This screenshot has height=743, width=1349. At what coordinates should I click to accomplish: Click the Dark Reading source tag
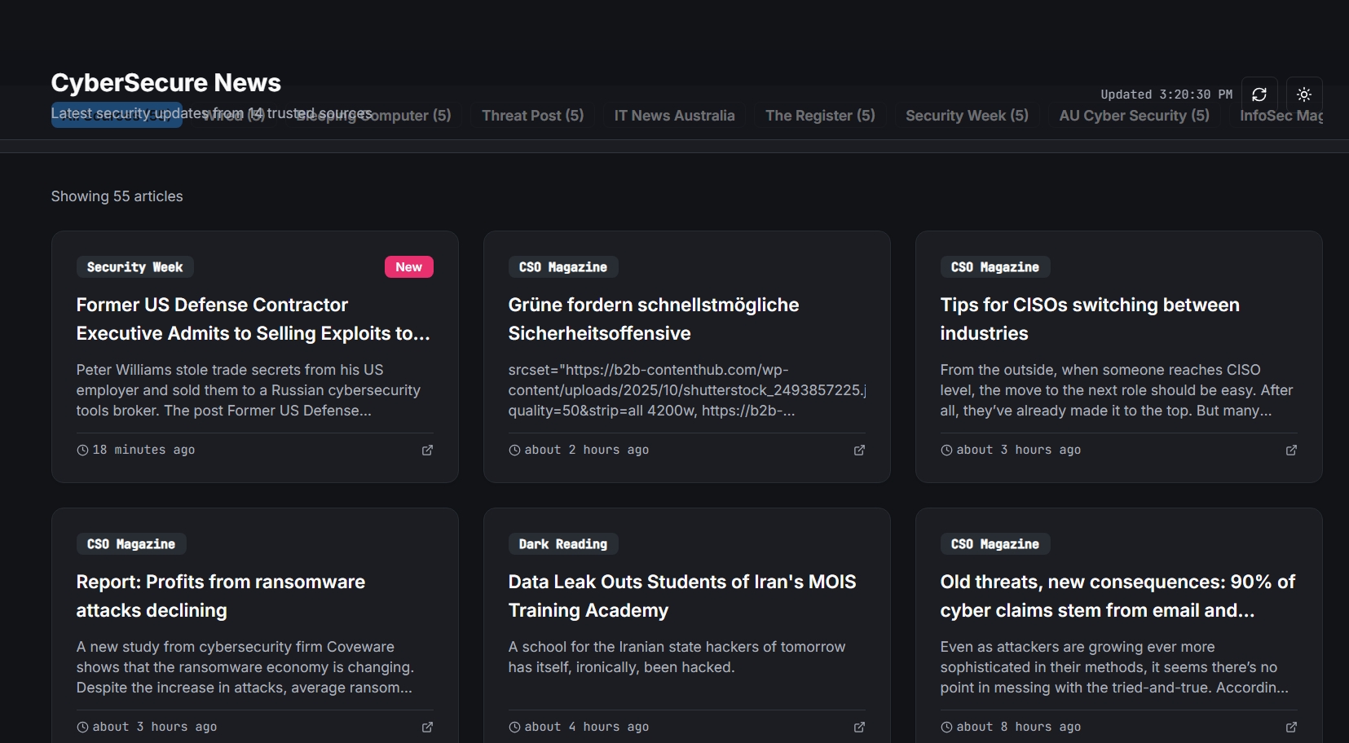tap(562, 544)
